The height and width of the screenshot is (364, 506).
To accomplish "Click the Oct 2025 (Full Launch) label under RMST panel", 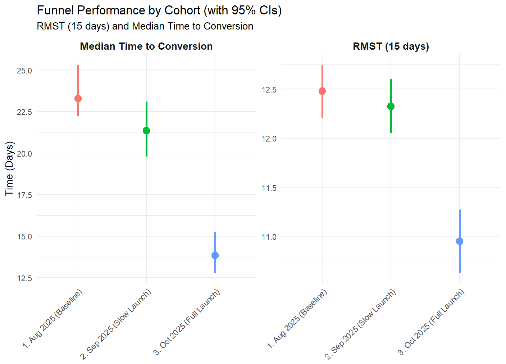I will (431, 322).
